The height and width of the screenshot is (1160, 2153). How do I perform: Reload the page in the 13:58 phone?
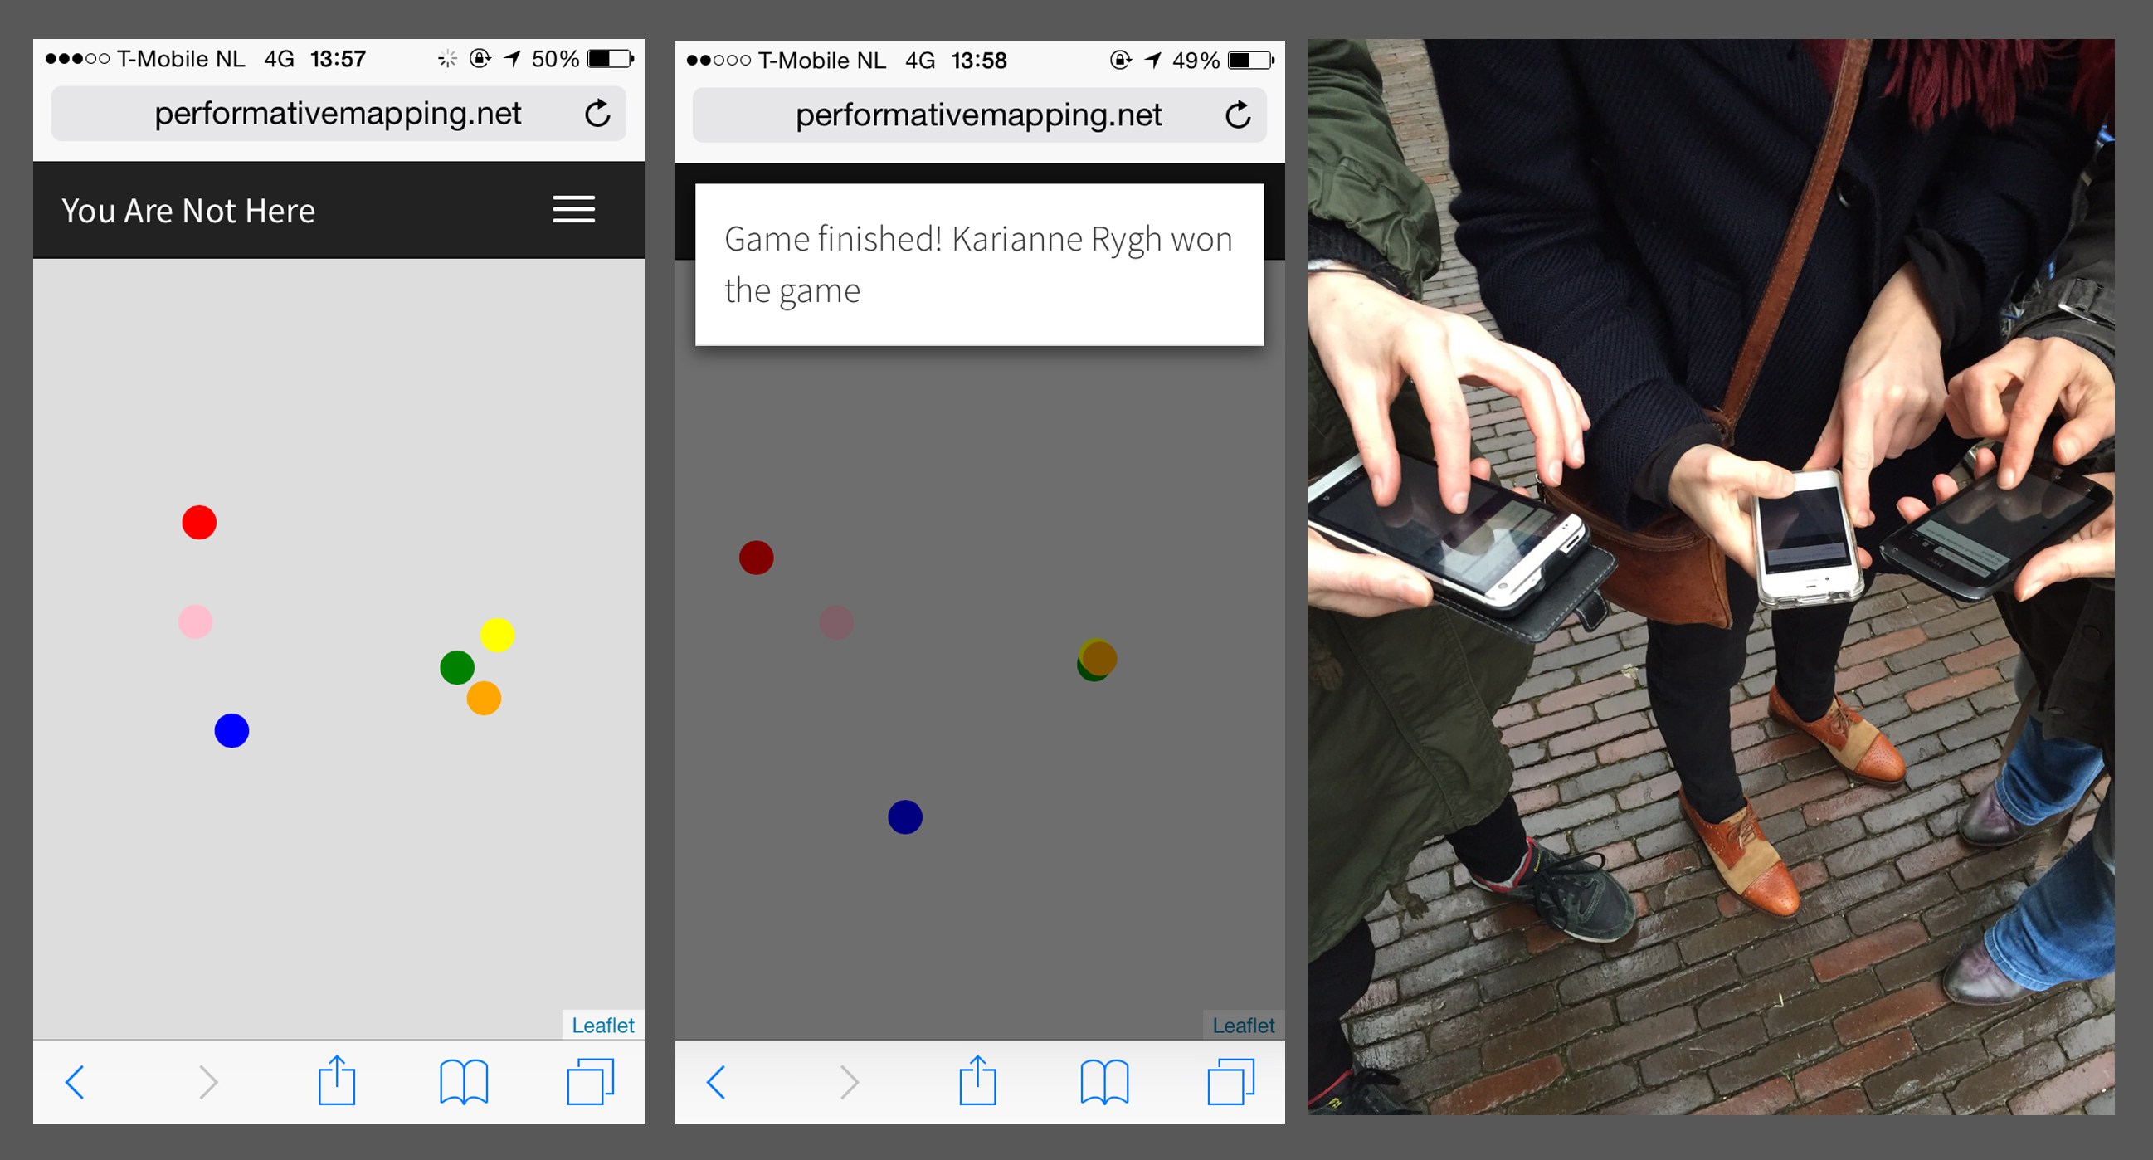coord(1238,115)
